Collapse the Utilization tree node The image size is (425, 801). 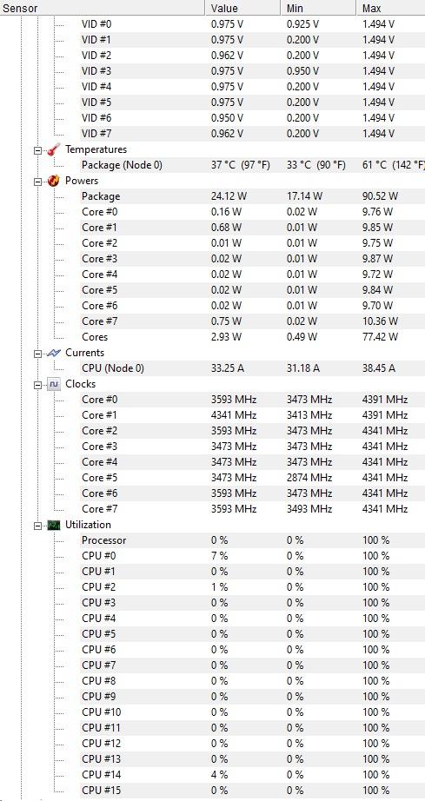[37, 526]
